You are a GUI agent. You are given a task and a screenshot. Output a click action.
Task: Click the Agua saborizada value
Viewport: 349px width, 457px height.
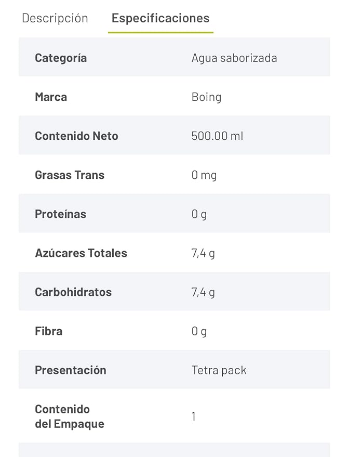click(234, 58)
